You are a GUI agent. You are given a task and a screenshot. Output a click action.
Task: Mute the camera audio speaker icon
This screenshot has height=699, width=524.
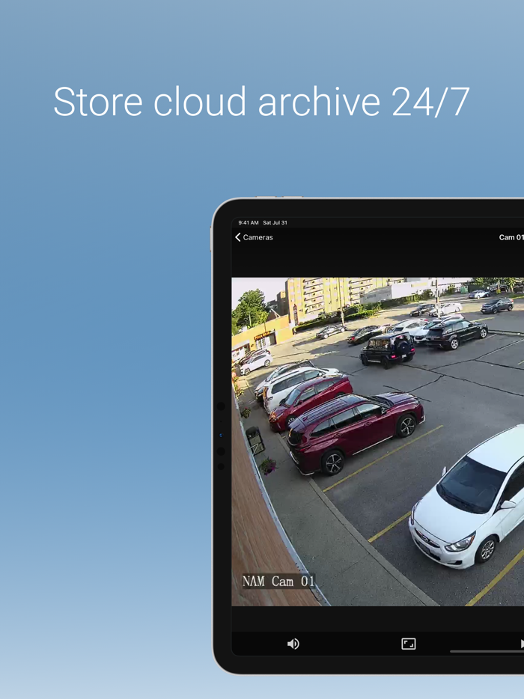coord(293,644)
